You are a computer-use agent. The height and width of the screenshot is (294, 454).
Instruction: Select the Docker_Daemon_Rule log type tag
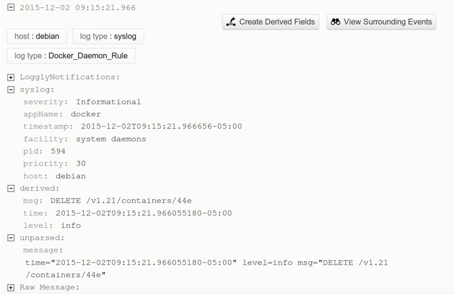click(71, 56)
